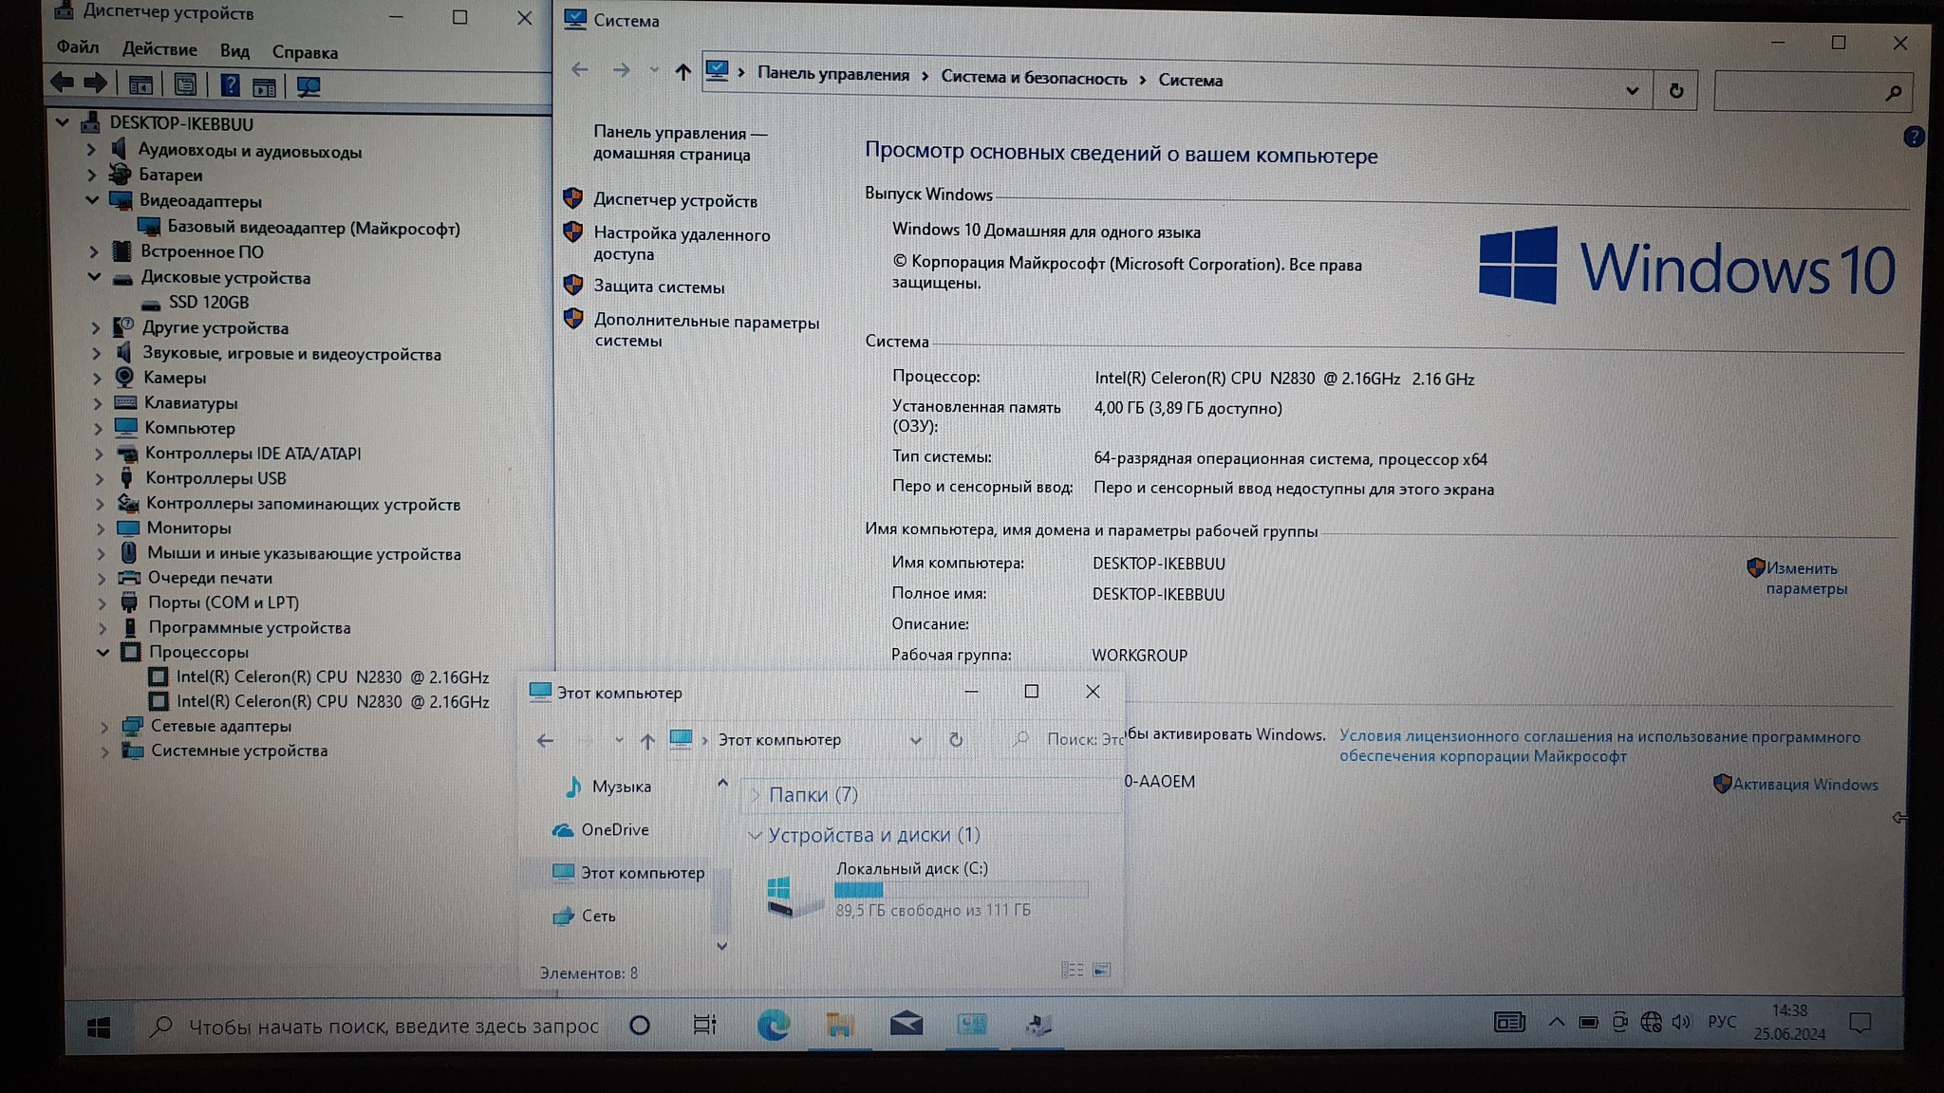Click the Локальный диск (C:) usage bar
The width and height of the screenshot is (1944, 1093).
[960, 890]
